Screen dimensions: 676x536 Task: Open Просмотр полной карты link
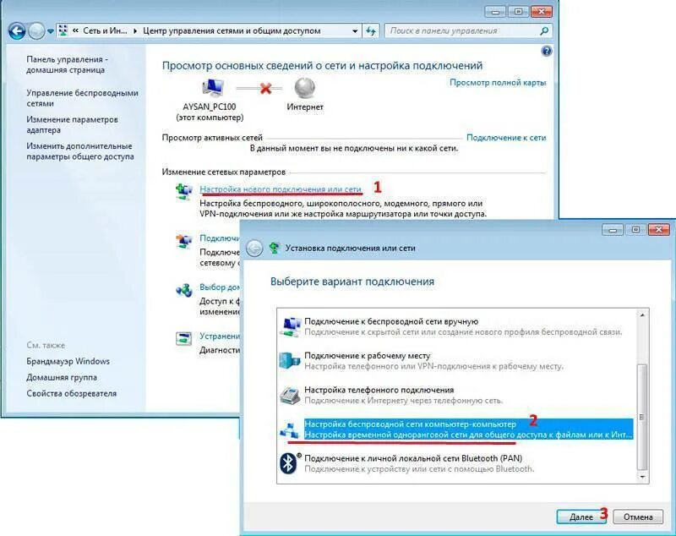pos(498,82)
